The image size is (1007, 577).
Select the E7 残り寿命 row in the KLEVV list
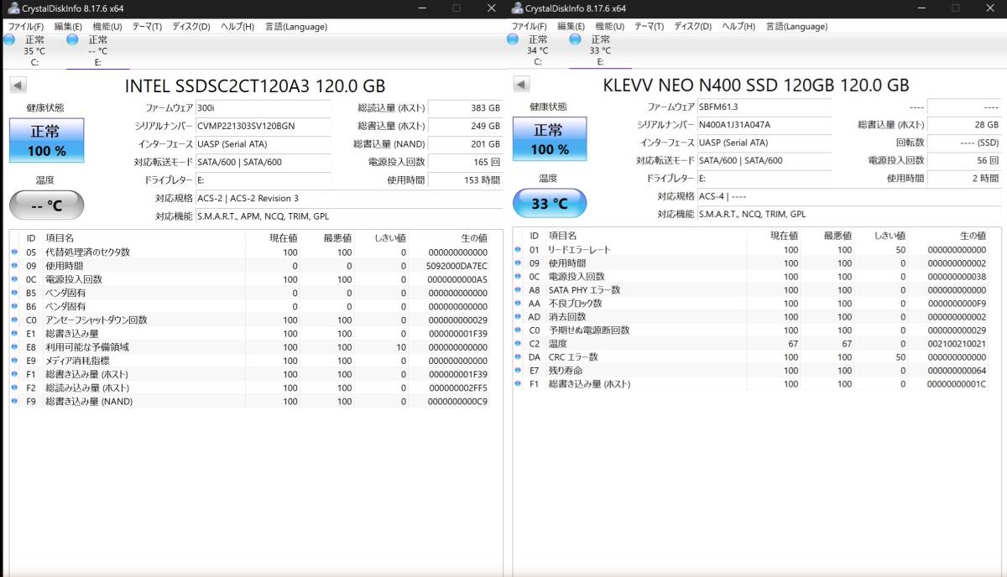coord(755,371)
